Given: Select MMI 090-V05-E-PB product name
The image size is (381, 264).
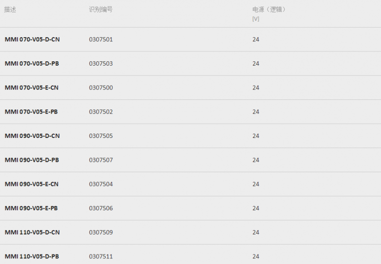Looking at the screenshot, I should click(x=31, y=208).
